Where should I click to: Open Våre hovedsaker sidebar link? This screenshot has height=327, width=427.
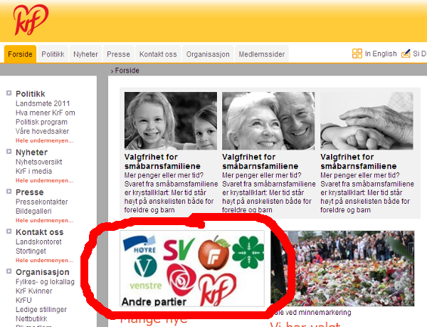click(42, 131)
